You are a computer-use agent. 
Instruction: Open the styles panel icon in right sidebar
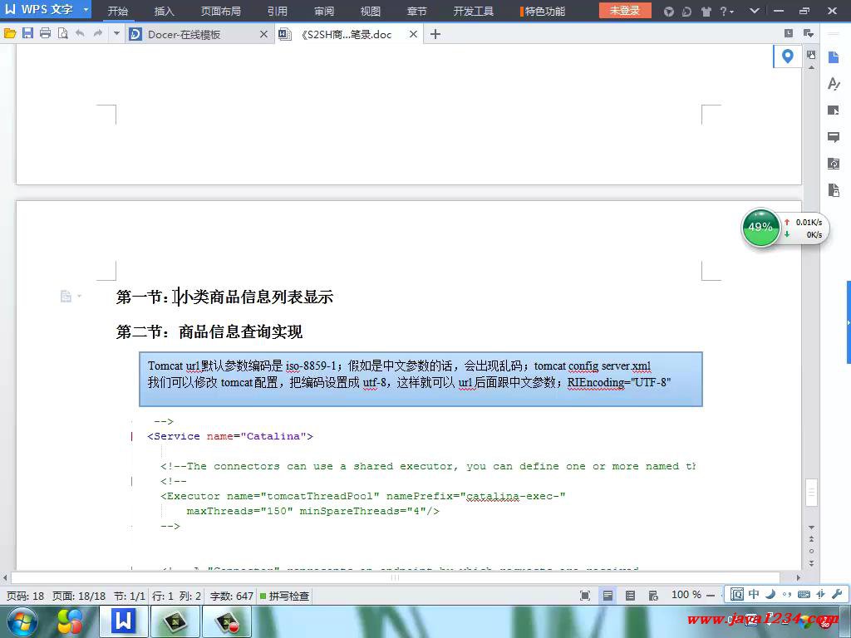(834, 84)
